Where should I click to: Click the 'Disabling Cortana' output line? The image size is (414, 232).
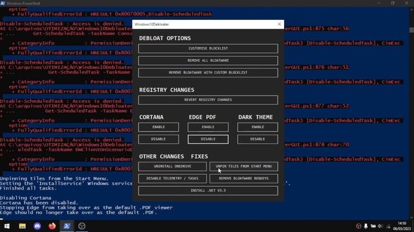tap(26, 198)
